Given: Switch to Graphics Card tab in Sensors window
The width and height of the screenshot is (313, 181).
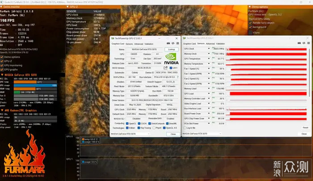Looking at the screenshot, I should [190, 43].
